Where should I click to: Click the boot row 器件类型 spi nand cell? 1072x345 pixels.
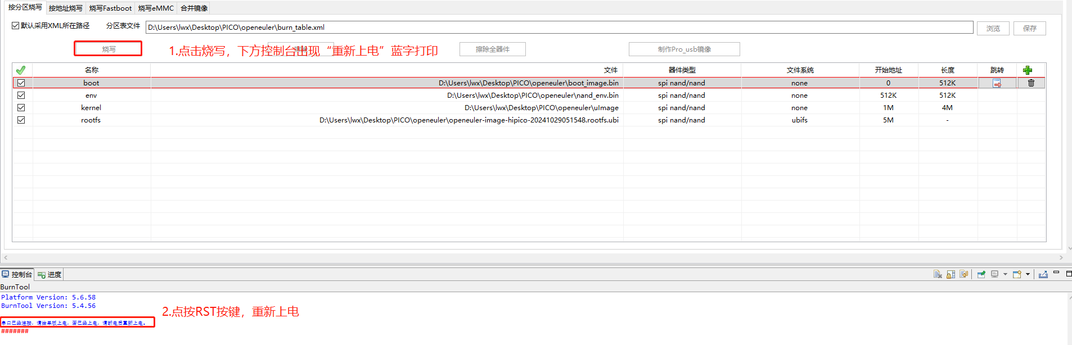(x=681, y=83)
